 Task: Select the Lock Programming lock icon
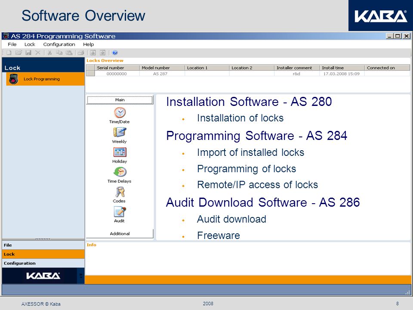point(13,79)
